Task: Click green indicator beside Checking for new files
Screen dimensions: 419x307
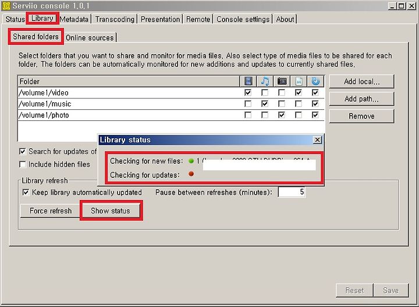Action: 191,161
